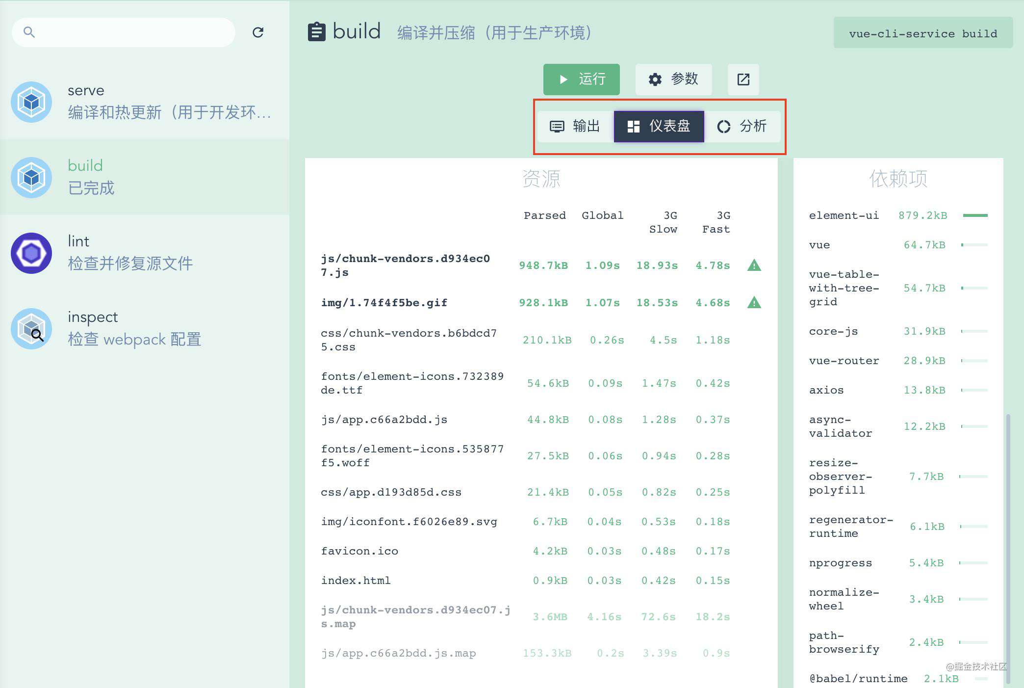Image resolution: width=1024 pixels, height=688 pixels.
Task: Click the regenerator-runtime dependency
Action: [x=851, y=527]
